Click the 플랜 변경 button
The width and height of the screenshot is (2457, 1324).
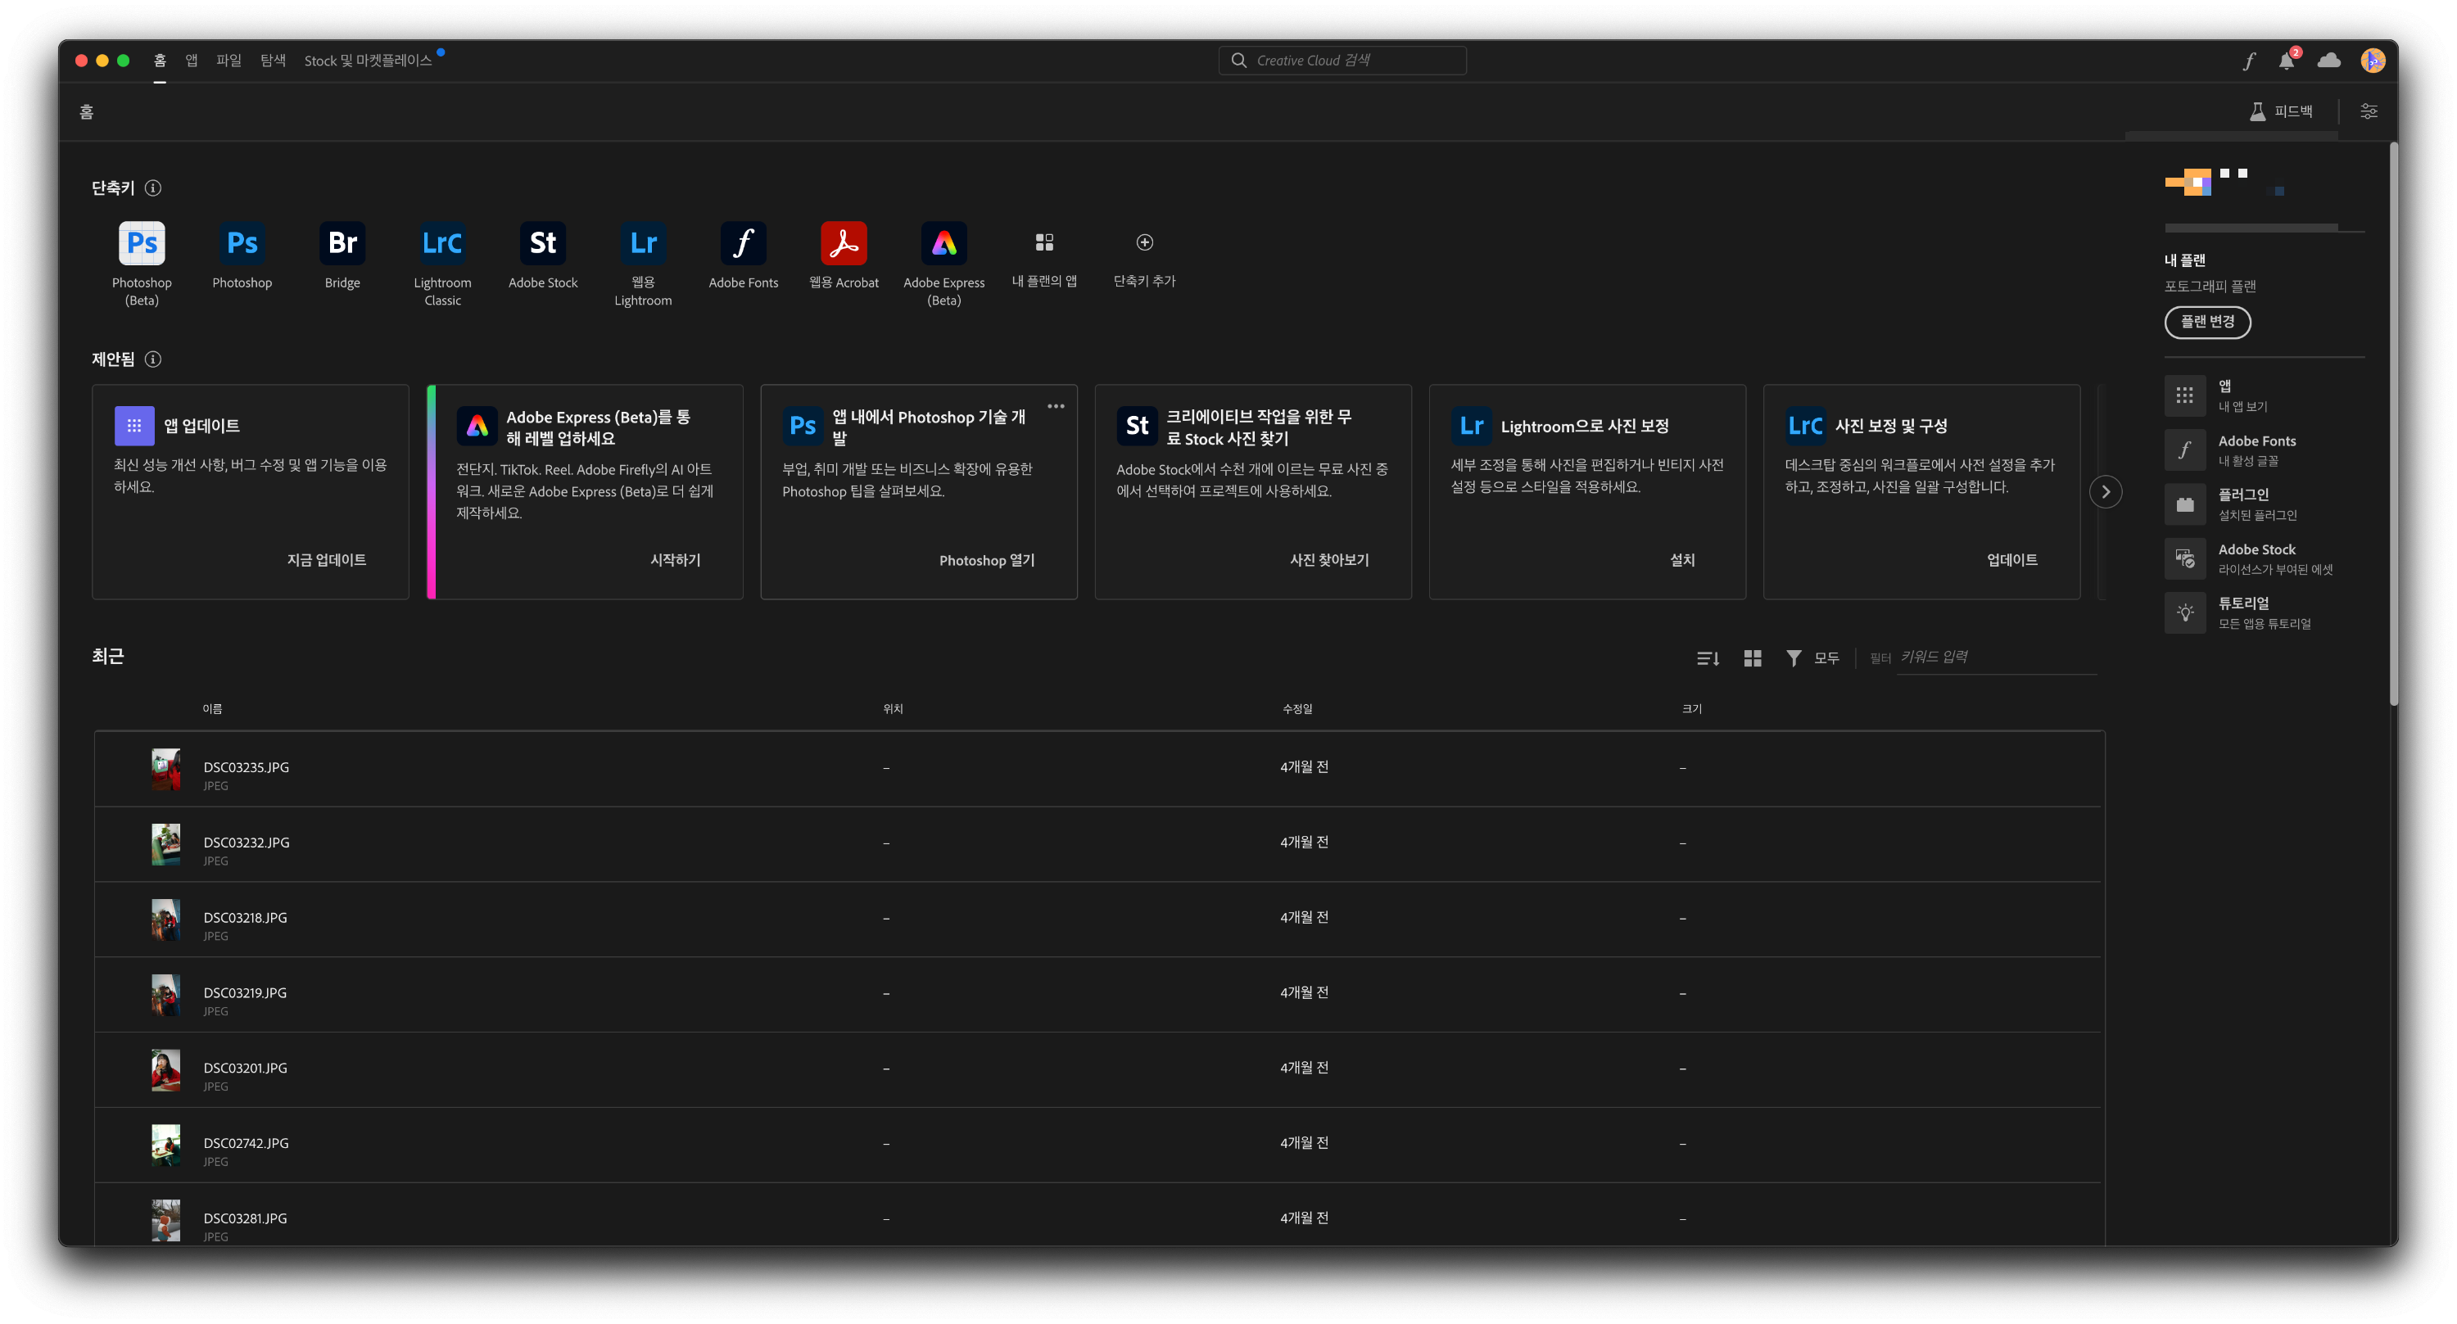(x=2207, y=323)
